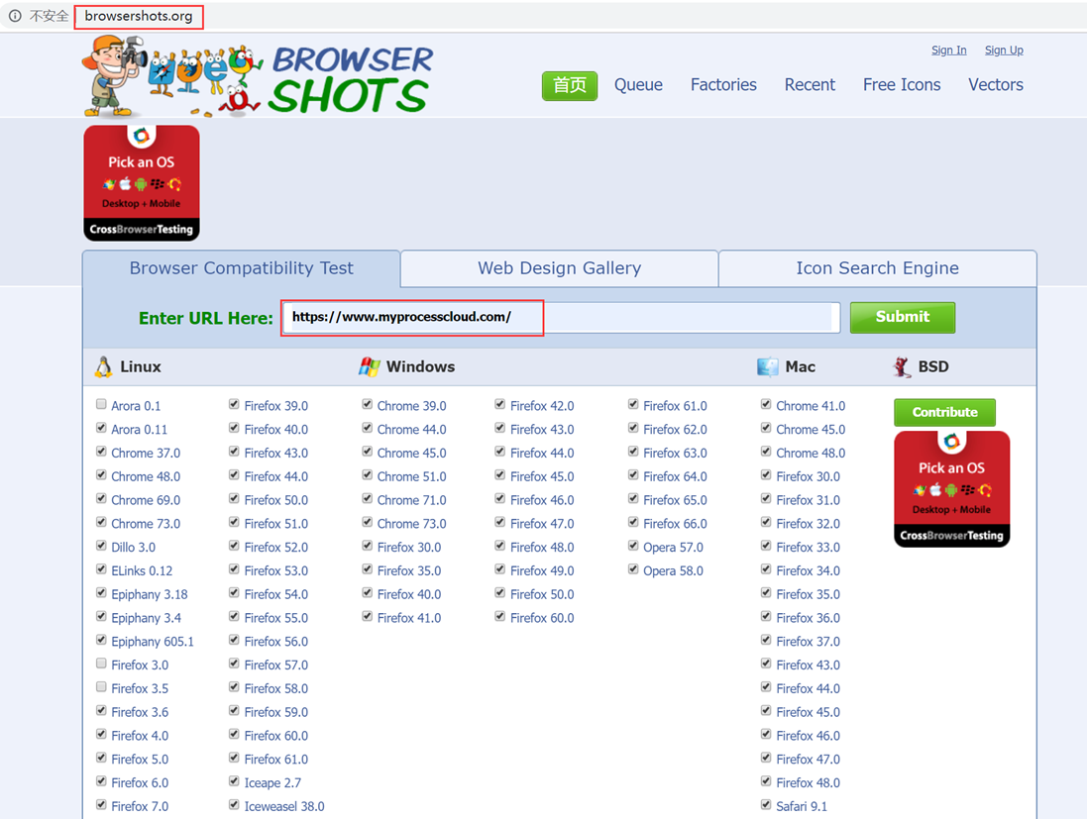Click the Mac Finder icon
Image resolution: width=1087 pixels, height=819 pixels.
[x=767, y=366]
